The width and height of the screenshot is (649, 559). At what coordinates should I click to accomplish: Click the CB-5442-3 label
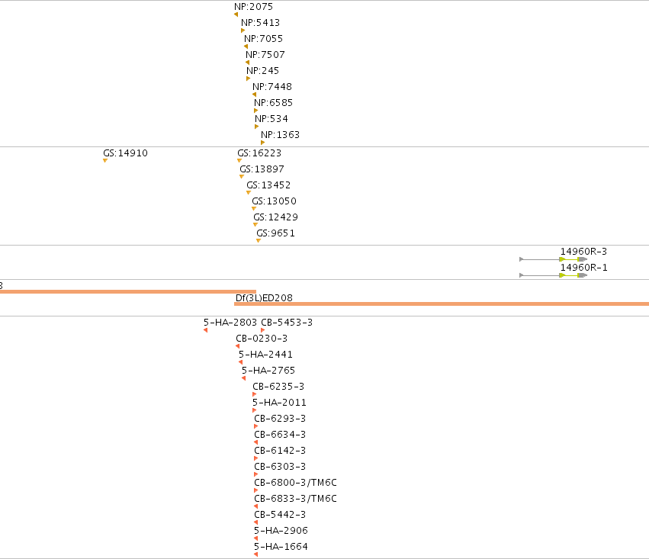click(280, 515)
